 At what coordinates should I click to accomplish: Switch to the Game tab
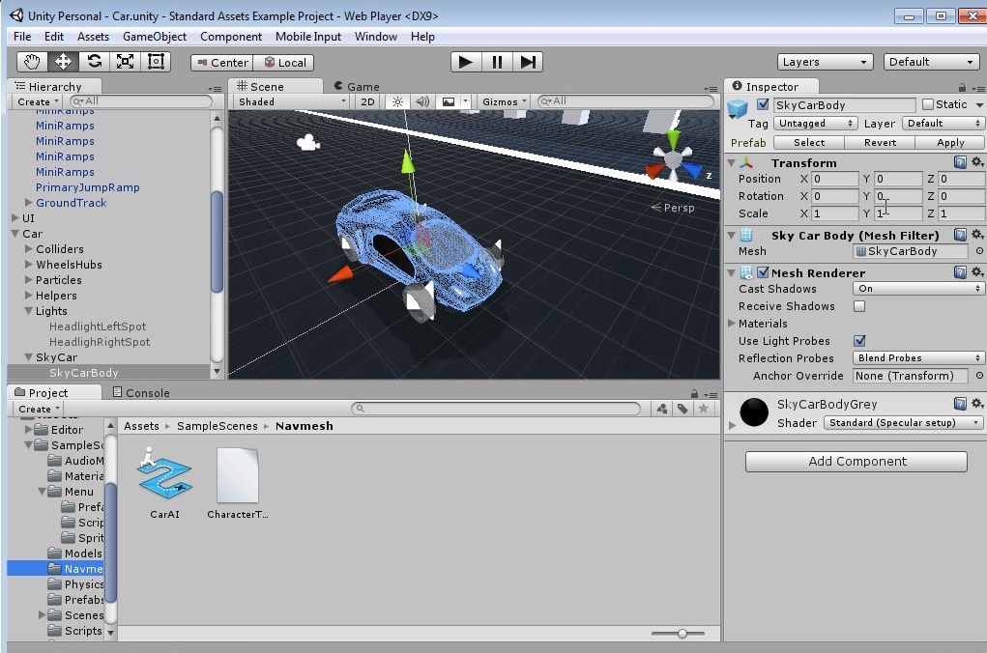pyautogui.click(x=357, y=86)
